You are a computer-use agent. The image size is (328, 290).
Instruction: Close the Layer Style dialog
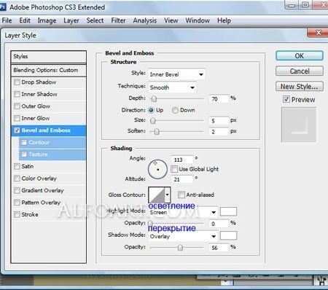pyautogui.click(x=318, y=33)
